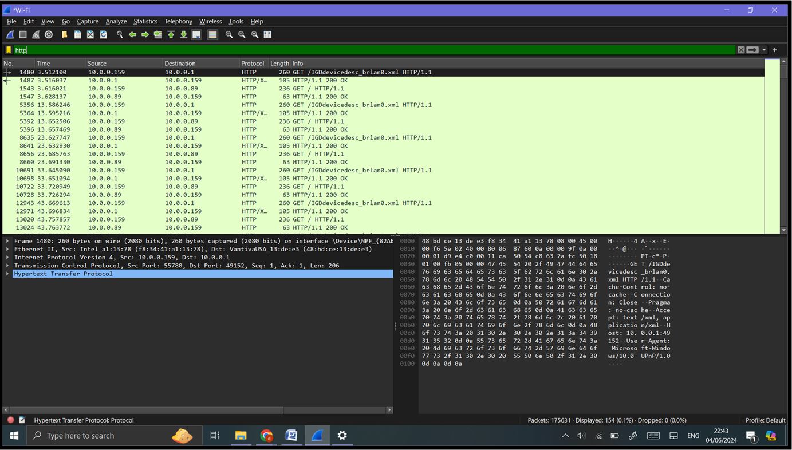
Task: Expand the Hypertext Transfer Protocol node
Action: tap(7, 274)
